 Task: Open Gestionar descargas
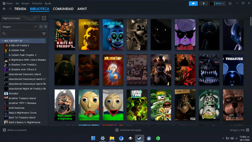(128, 130)
